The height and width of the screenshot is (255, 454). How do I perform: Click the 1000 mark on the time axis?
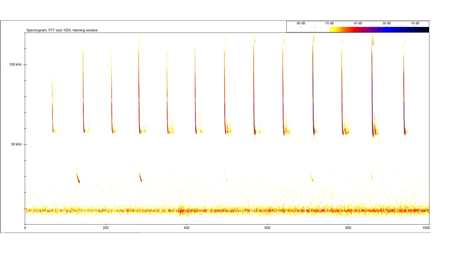point(428,228)
